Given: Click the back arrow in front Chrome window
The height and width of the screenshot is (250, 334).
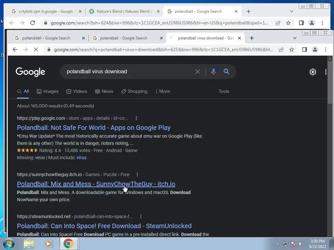Looking at the screenshot, I should 15,49.
